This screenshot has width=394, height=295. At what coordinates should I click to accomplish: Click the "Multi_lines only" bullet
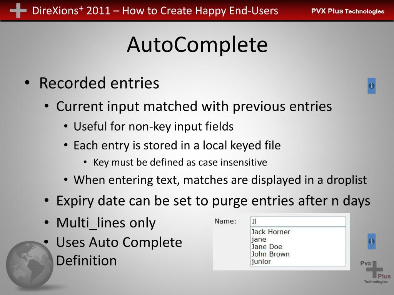pos(106,223)
